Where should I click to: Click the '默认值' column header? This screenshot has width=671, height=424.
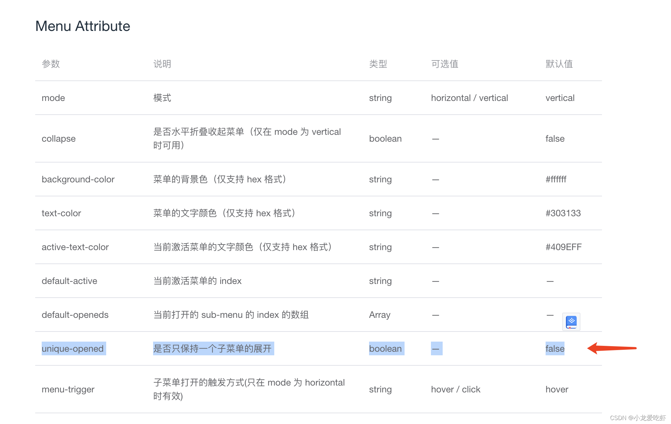pyautogui.click(x=559, y=64)
